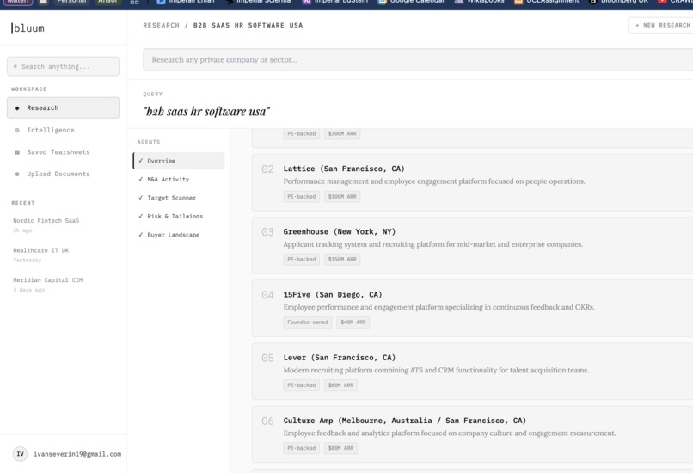Viewport: 693px width, 473px height.
Task: Open Upload Documents
Action: click(58, 175)
